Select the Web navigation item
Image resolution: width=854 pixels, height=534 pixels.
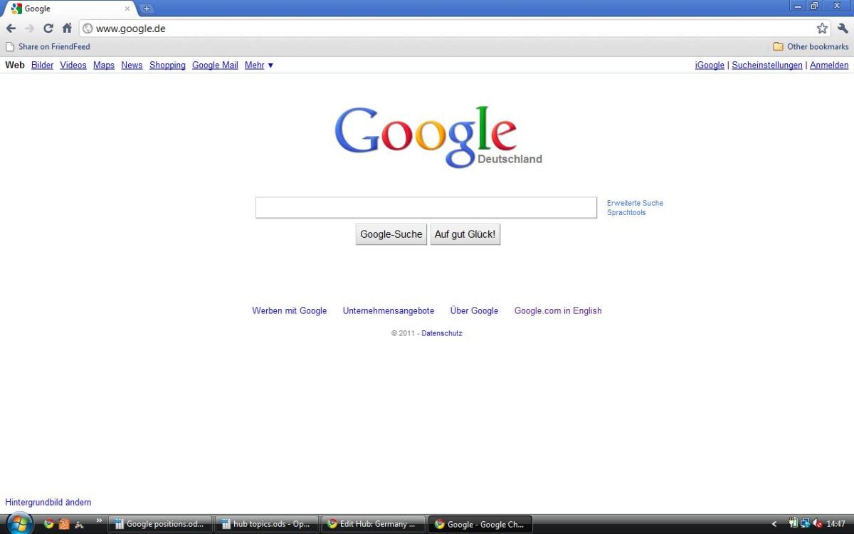coord(15,65)
